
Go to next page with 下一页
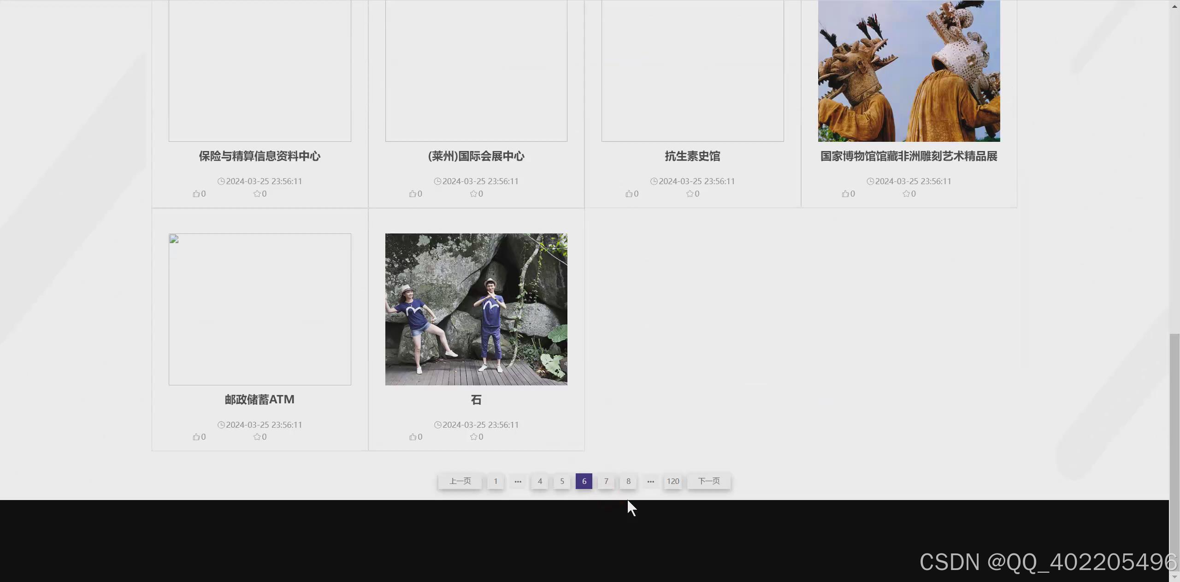(708, 481)
